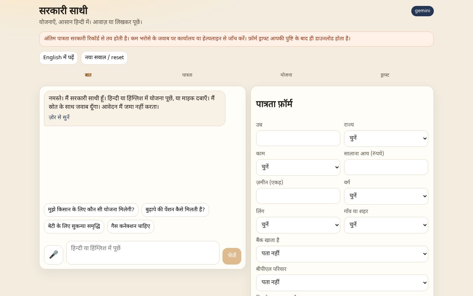Image resolution: width=473 pixels, height=296 pixels.
Task: Open the काम occupation dropdown
Action: pos(298,167)
